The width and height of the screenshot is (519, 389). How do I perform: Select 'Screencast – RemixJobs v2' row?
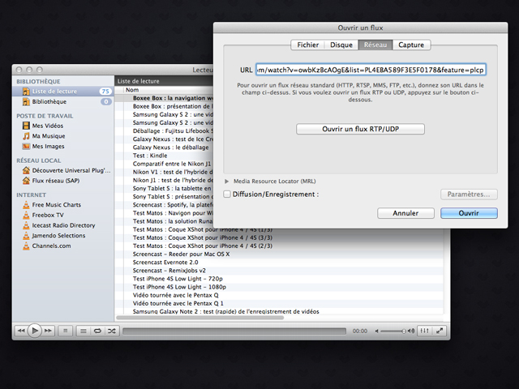279,271
